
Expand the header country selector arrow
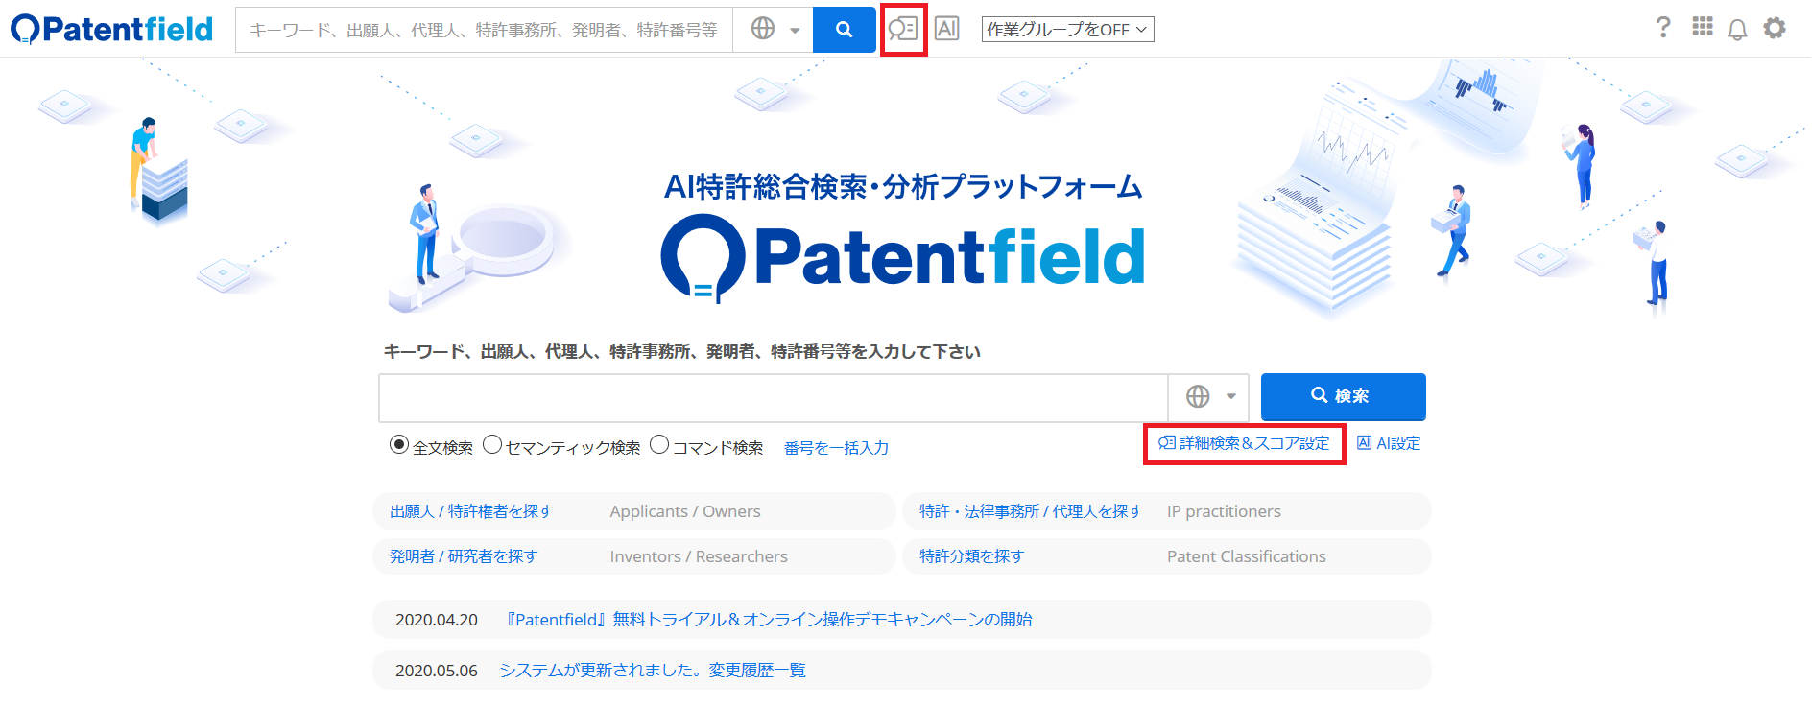point(795,31)
